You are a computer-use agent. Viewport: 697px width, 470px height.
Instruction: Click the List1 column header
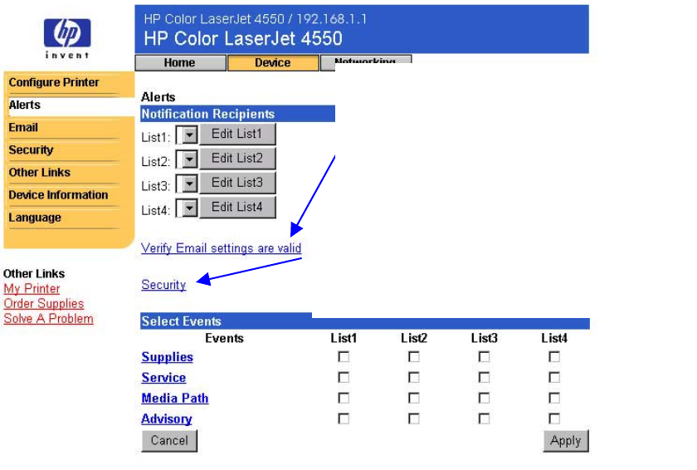344,338
